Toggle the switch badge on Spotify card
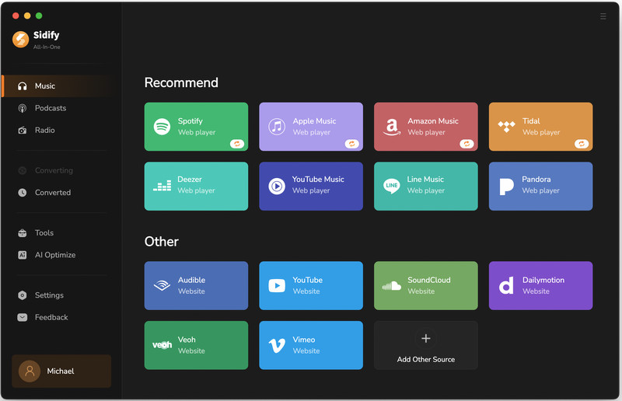Screen dimensions: 622x401 click(x=237, y=144)
